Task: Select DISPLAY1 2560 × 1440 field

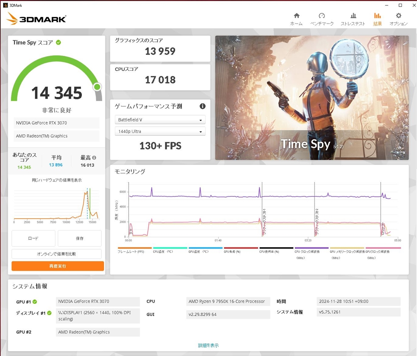Action: click(98, 316)
